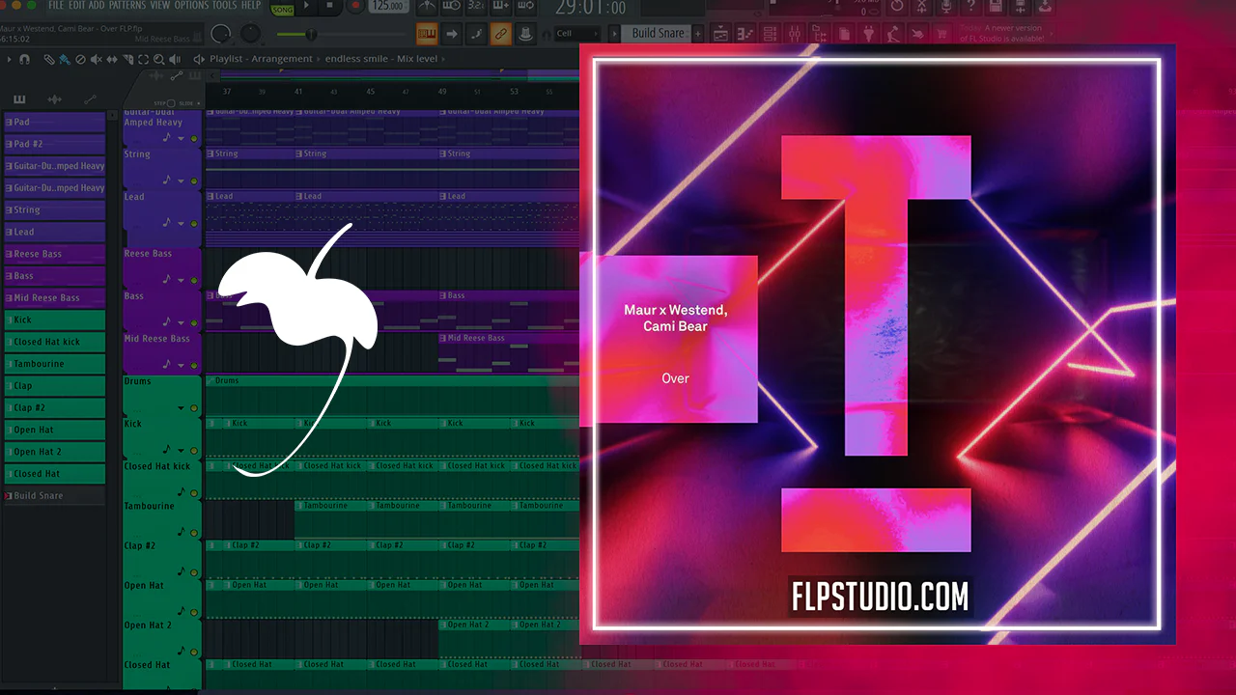
Task: Open the Bass track dropdown arrow
Action: point(181,322)
